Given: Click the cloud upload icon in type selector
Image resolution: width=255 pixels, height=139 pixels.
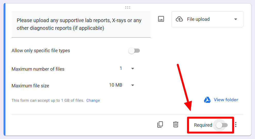Looking at the screenshot, I should tap(179, 19).
